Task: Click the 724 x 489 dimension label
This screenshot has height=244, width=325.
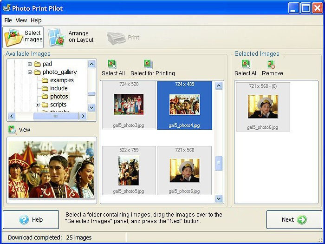Action: click(x=185, y=84)
